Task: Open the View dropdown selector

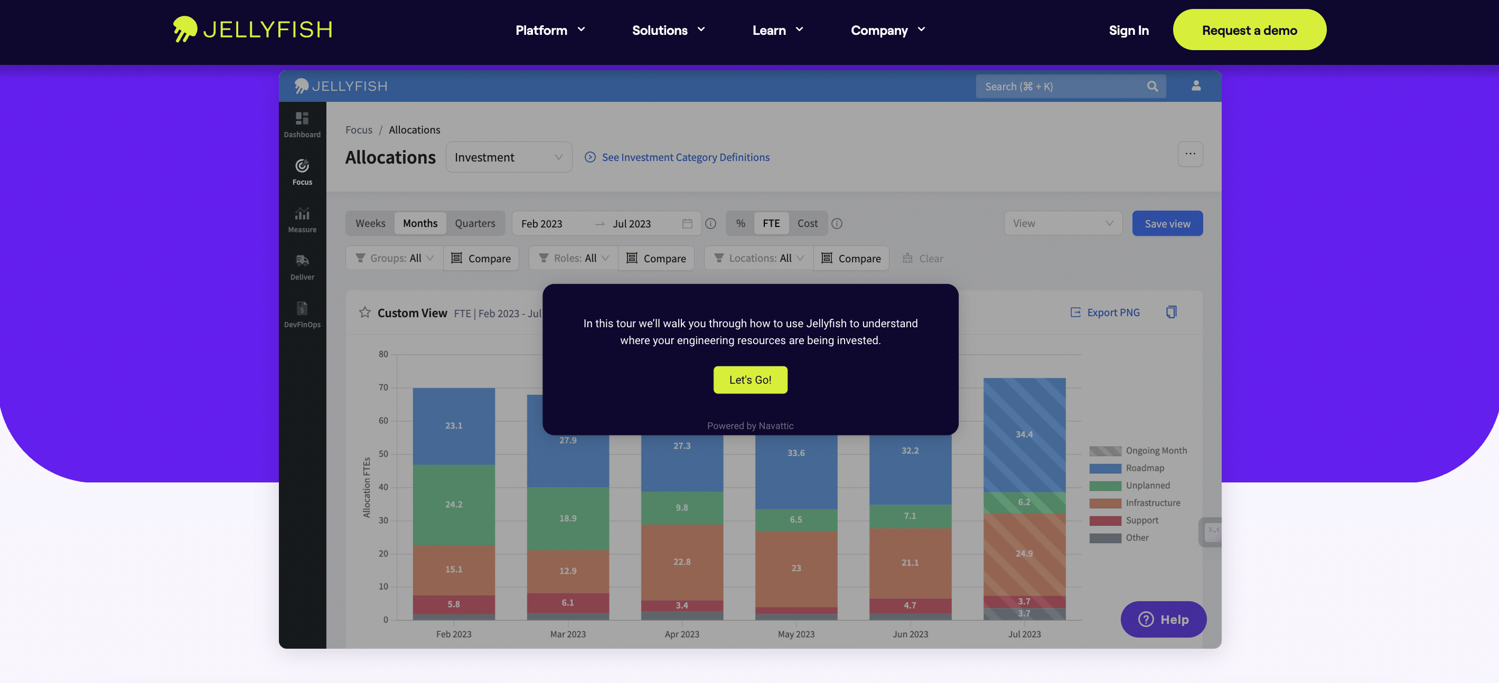Action: tap(1062, 223)
